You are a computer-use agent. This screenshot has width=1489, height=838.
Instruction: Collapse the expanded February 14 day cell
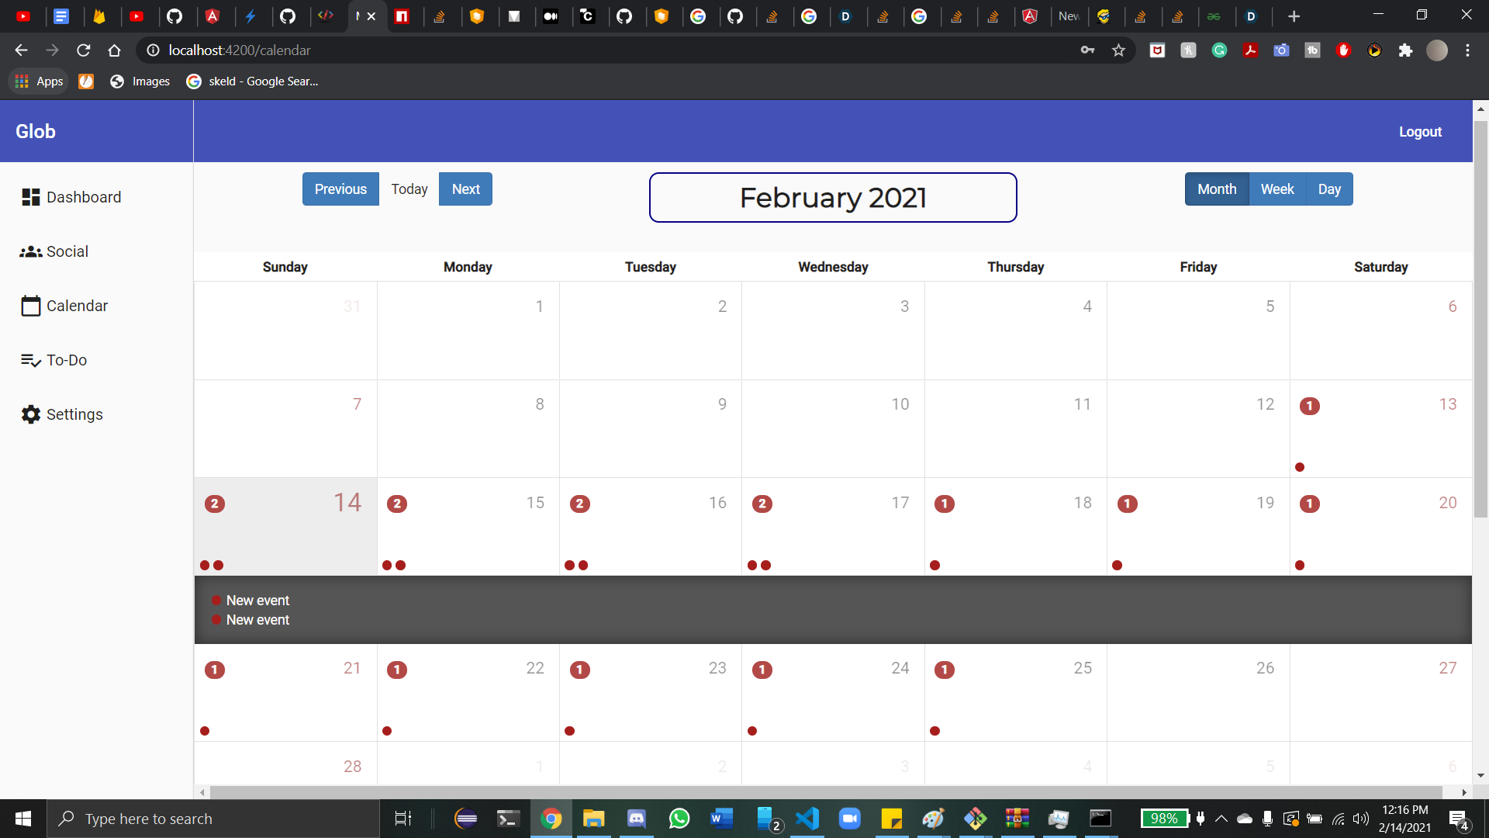[x=285, y=528]
